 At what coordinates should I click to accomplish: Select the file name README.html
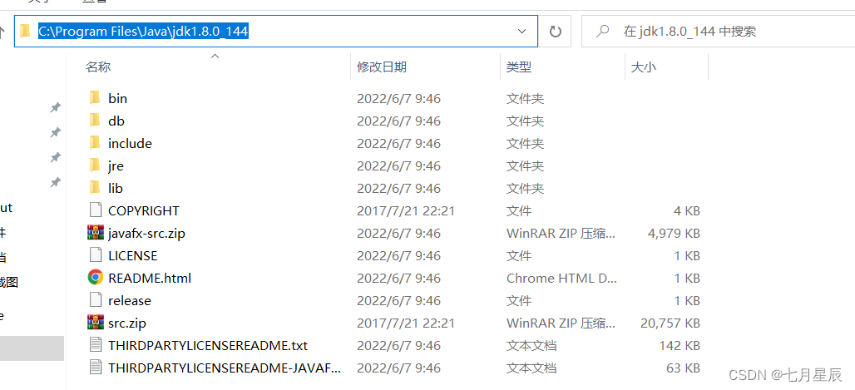point(150,279)
